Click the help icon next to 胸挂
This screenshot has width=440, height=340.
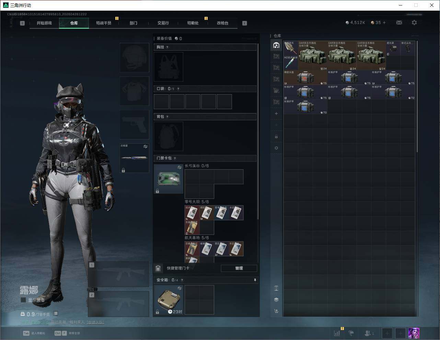tap(167, 47)
